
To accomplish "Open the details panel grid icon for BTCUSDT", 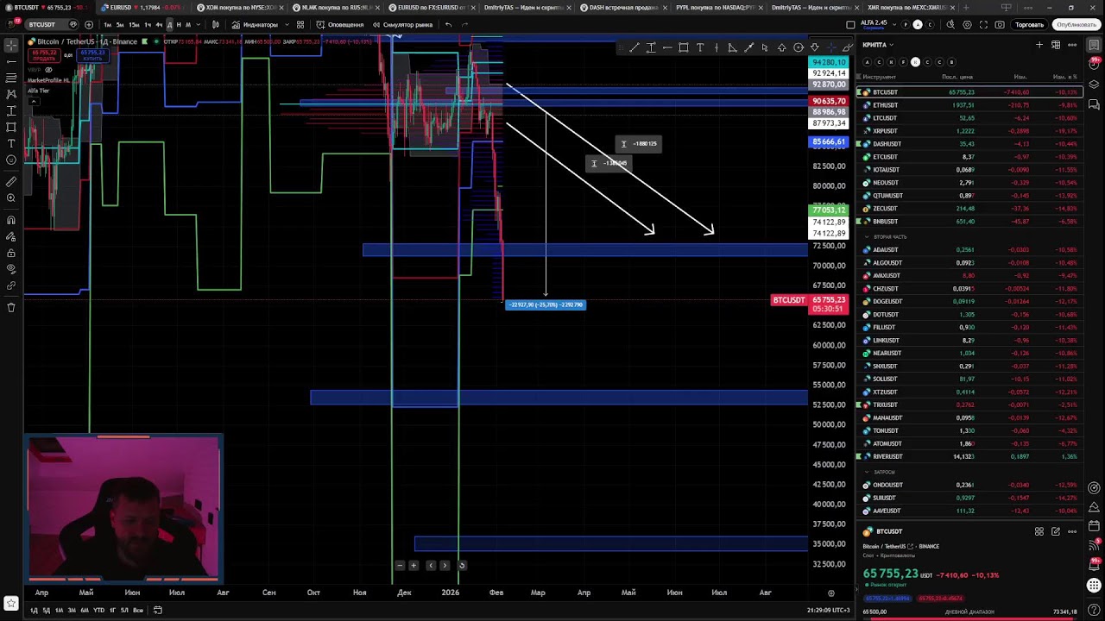I will [x=1039, y=531].
